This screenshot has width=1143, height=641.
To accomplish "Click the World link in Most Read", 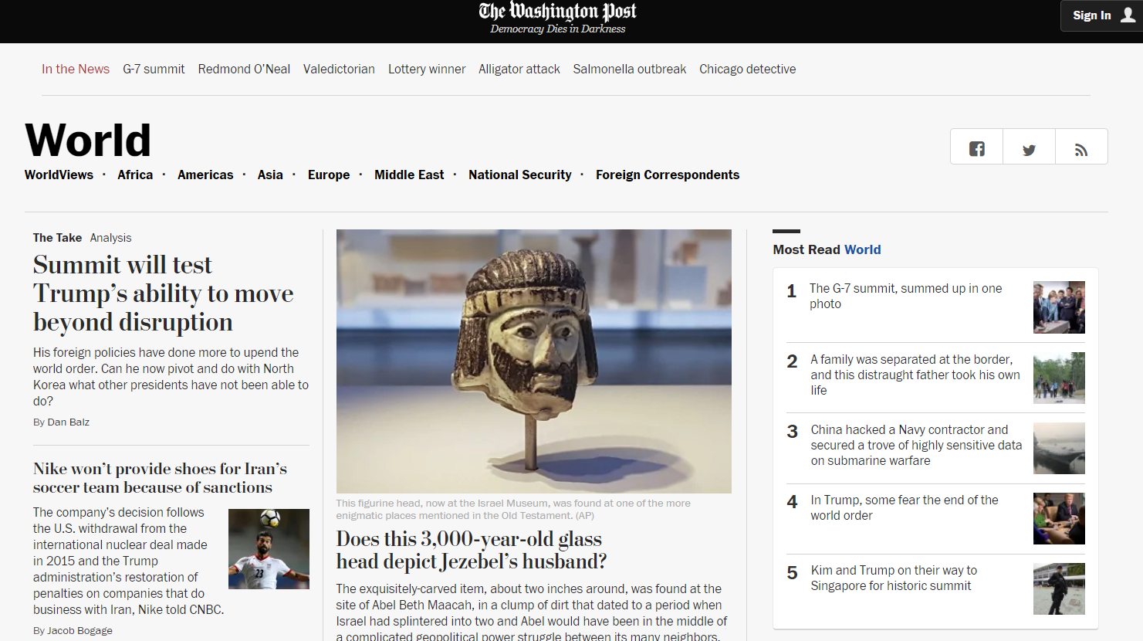I will tap(862, 249).
